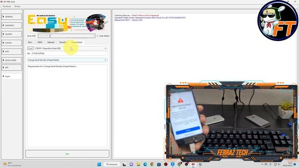Select the Purple Mode tab
Viewport: 299px width, 168px height.
coord(77,42)
